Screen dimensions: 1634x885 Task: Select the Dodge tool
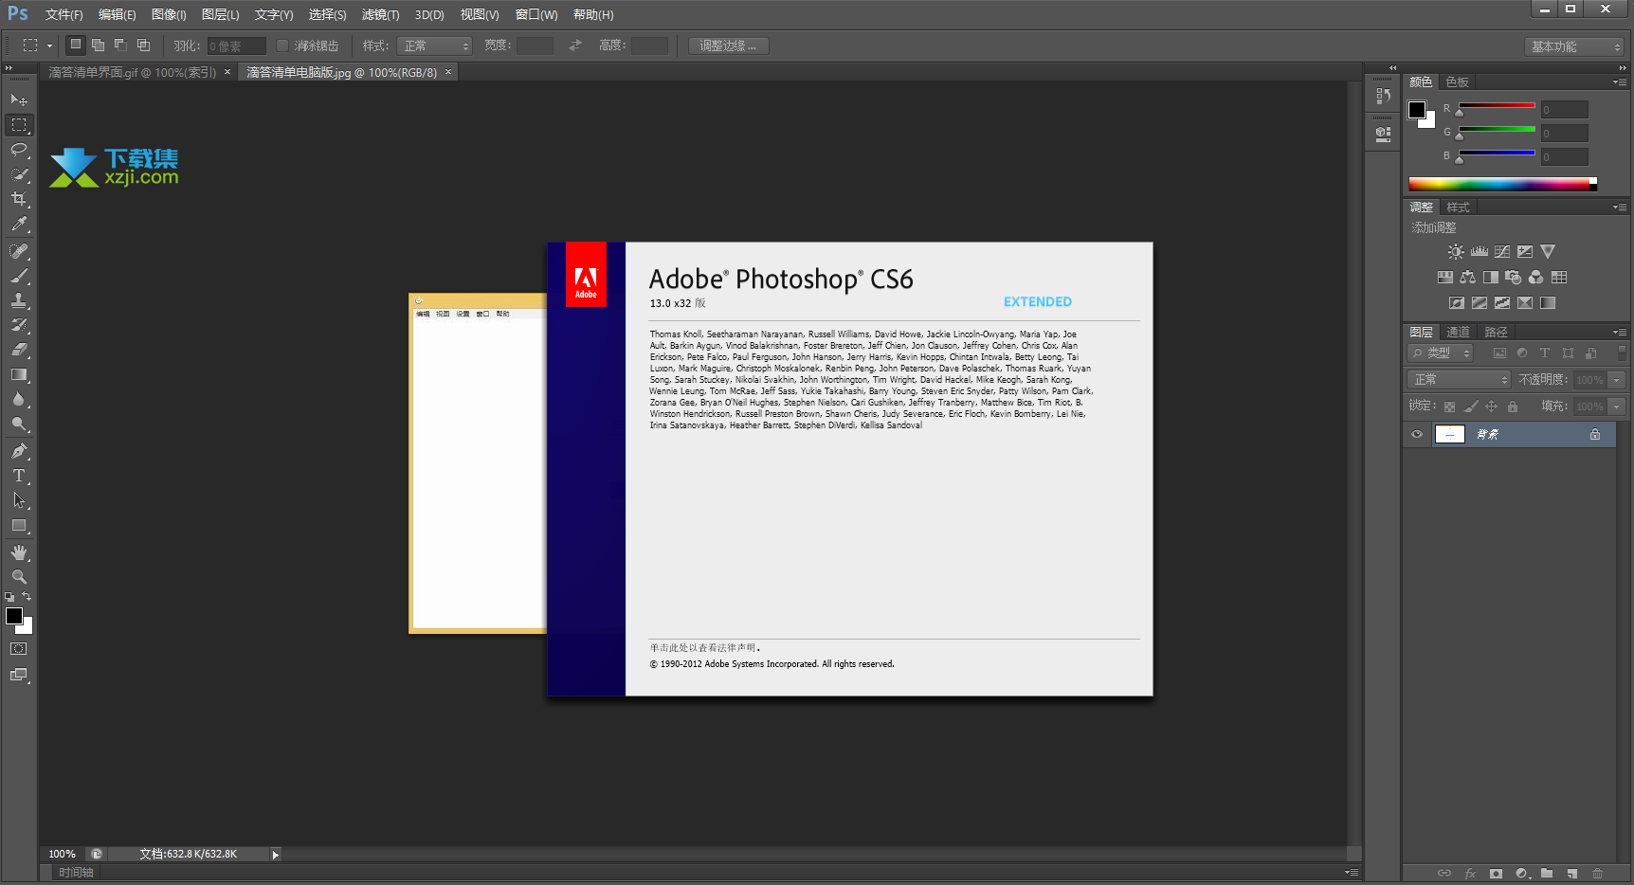(x=19, y=424)
